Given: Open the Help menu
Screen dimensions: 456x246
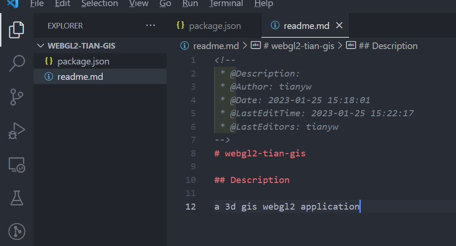Looking at the screenshot, I should pyautogui.click(x=264, y=3).
